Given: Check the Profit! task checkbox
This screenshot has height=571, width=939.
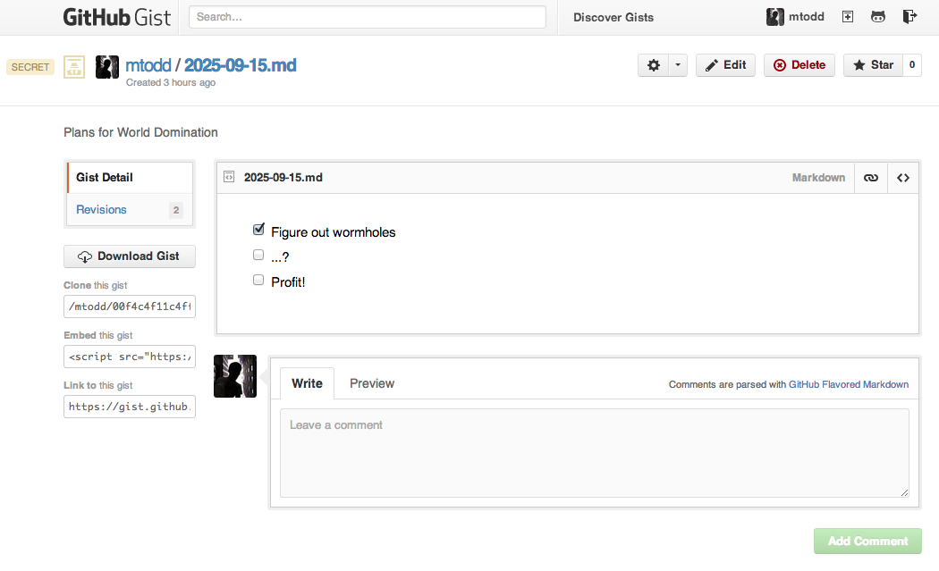Looking at the screenshot, I should [258, 280].
